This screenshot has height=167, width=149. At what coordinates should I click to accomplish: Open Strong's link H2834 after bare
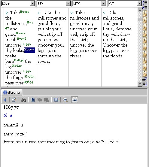pyautogui.click(x=19, y=60)
